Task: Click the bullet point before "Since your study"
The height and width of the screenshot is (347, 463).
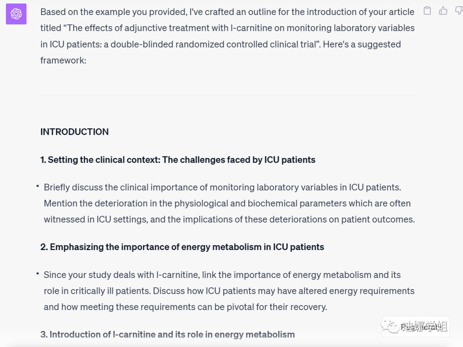Action: (x=38, y=274)
